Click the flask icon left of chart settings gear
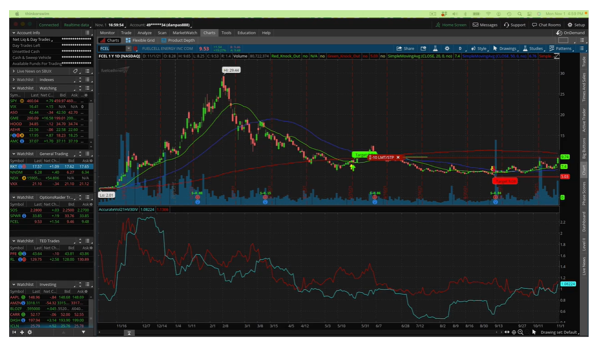594x345 pixels. 435,48
